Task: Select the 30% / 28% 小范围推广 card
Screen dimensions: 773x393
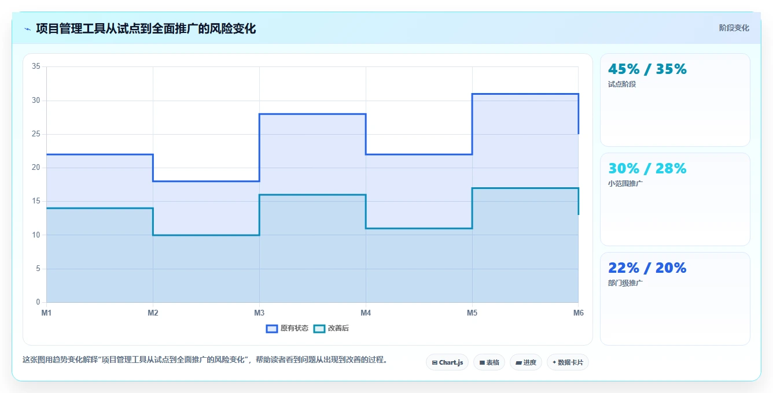Action: click(675, 199)
